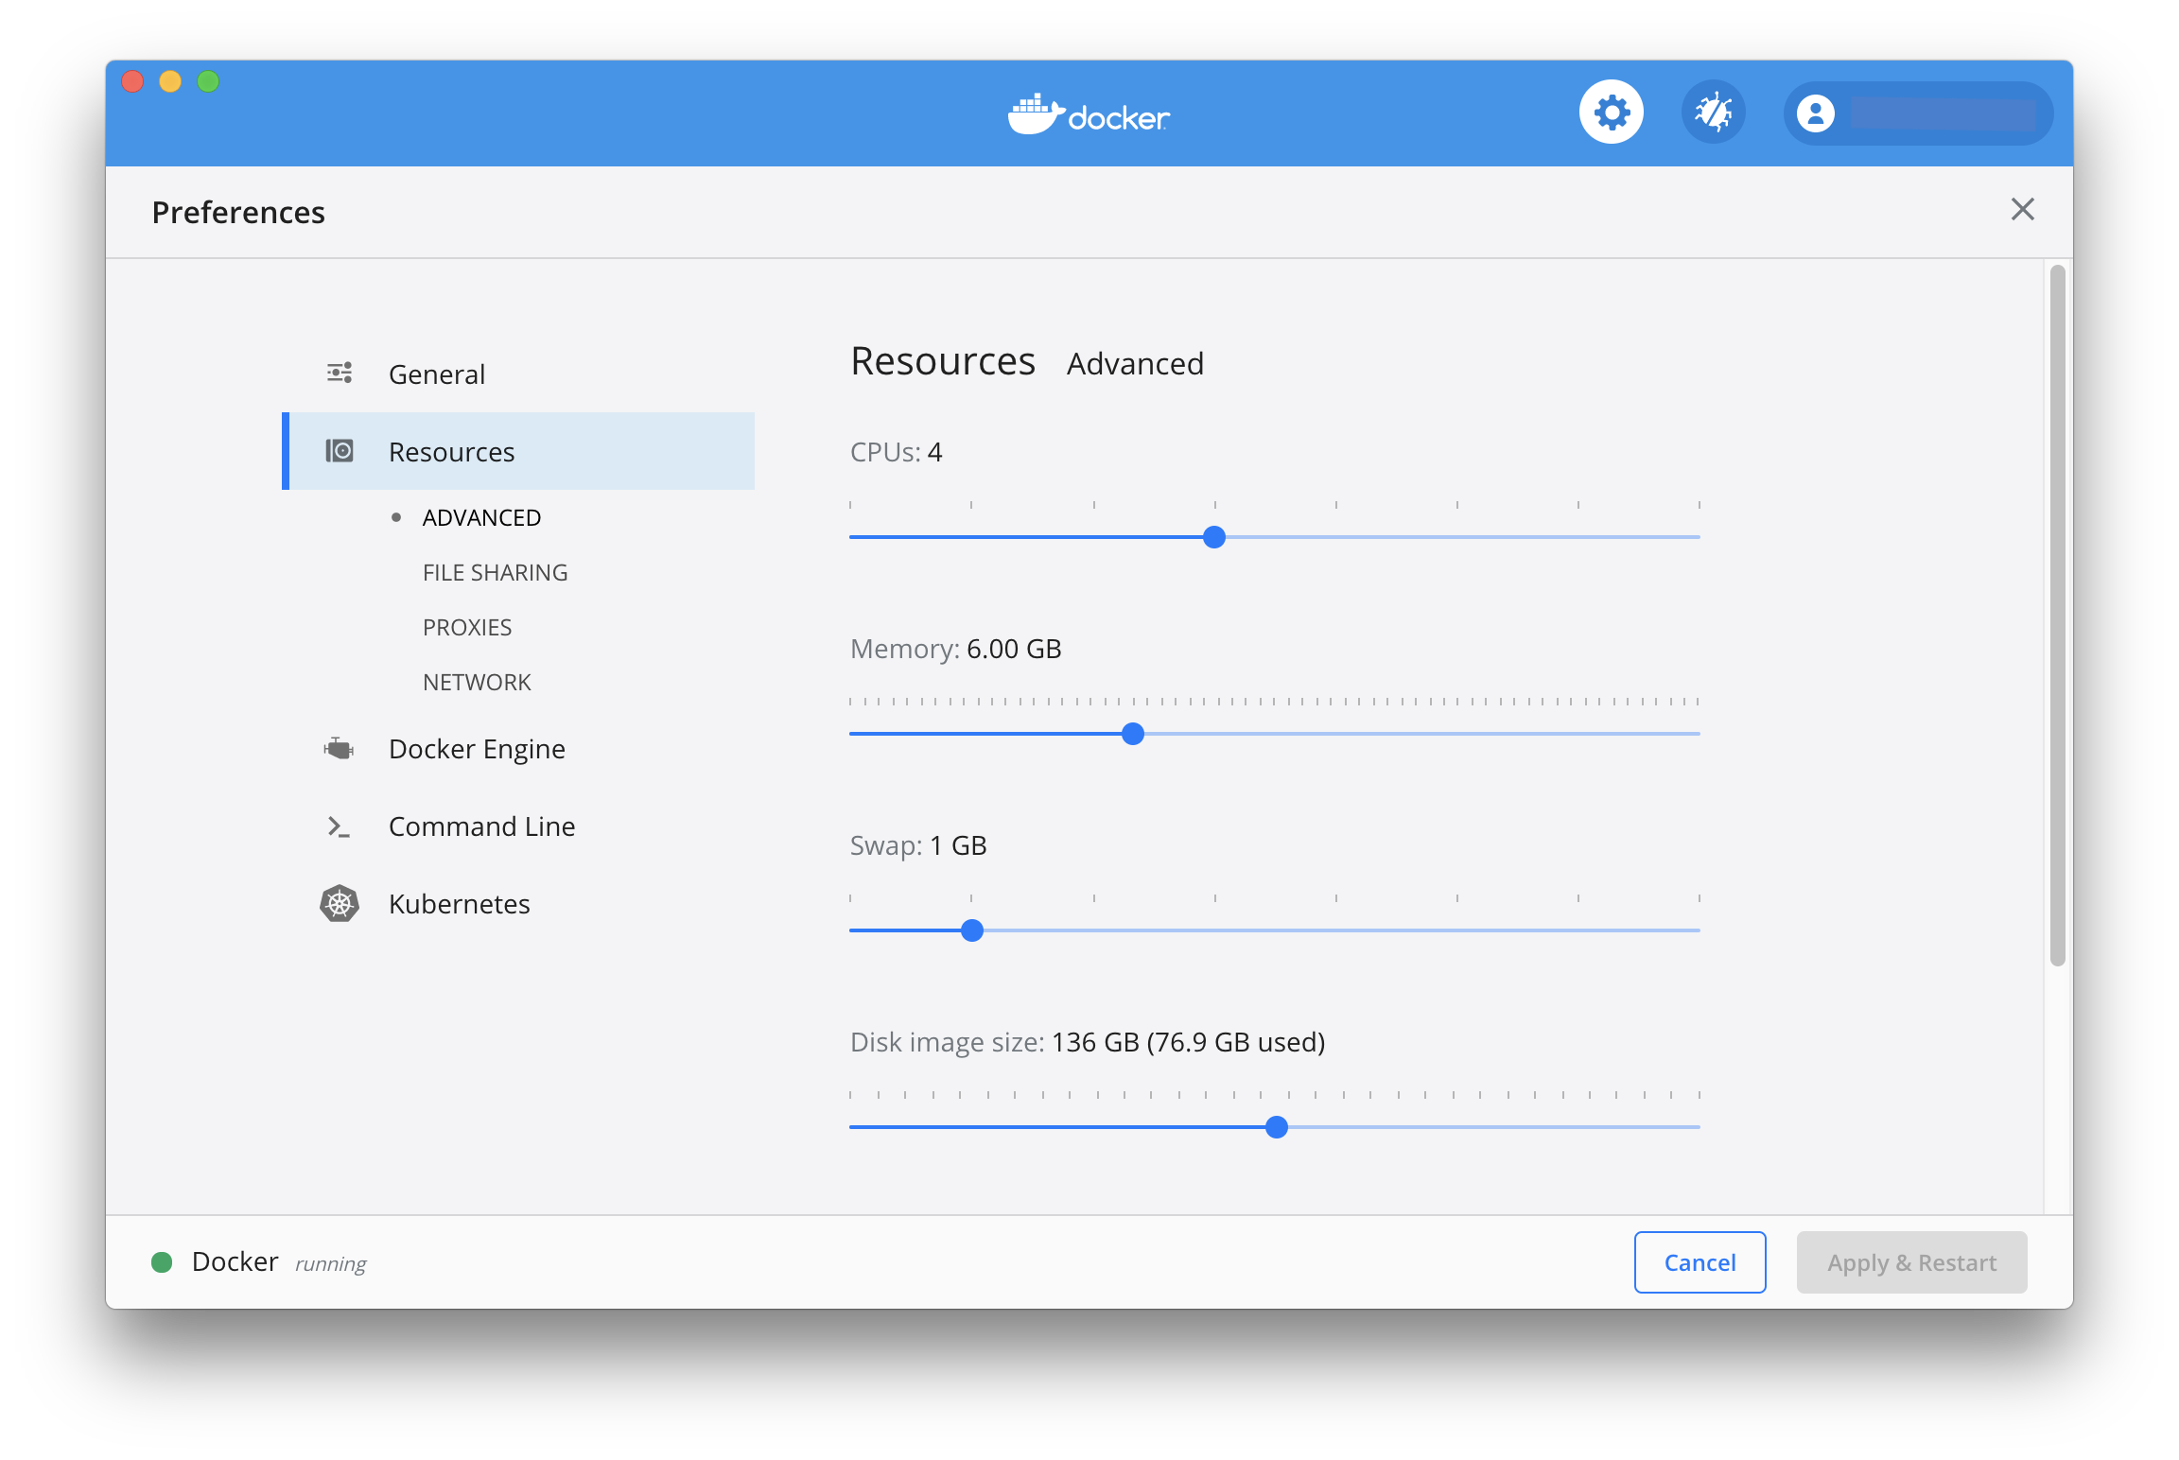Screen dimensions: 2179x1460
Task: Click the Memory slider handle
Action: [x=1132, y=733]
